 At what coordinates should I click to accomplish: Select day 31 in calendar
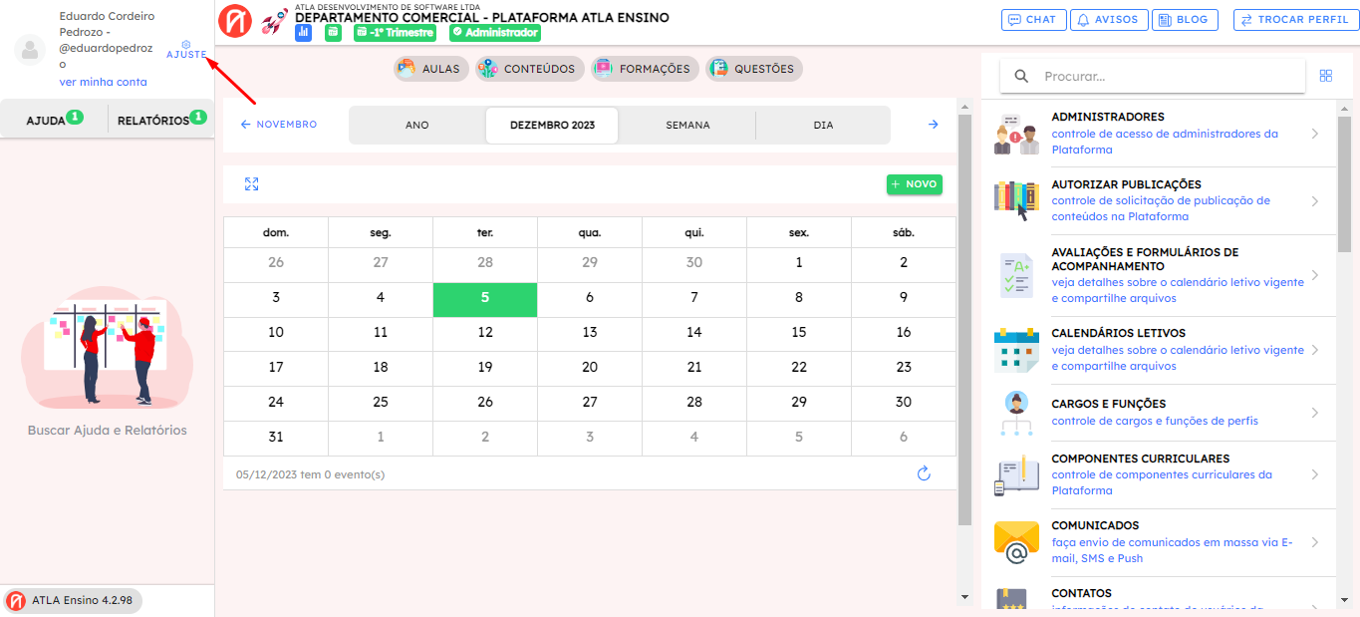[x=276, y=437]
